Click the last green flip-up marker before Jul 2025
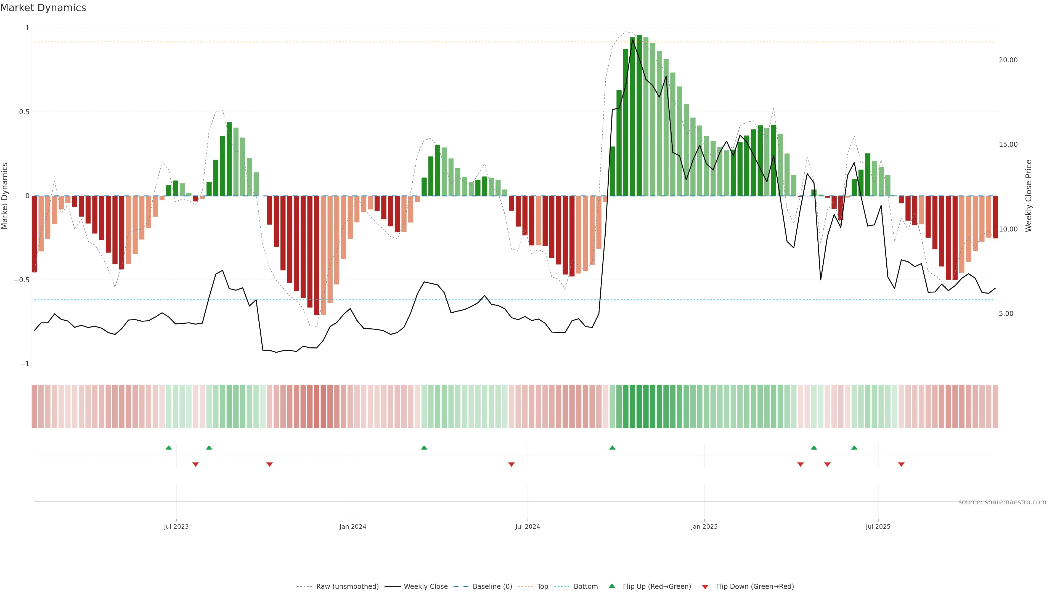 coord(854,448)
